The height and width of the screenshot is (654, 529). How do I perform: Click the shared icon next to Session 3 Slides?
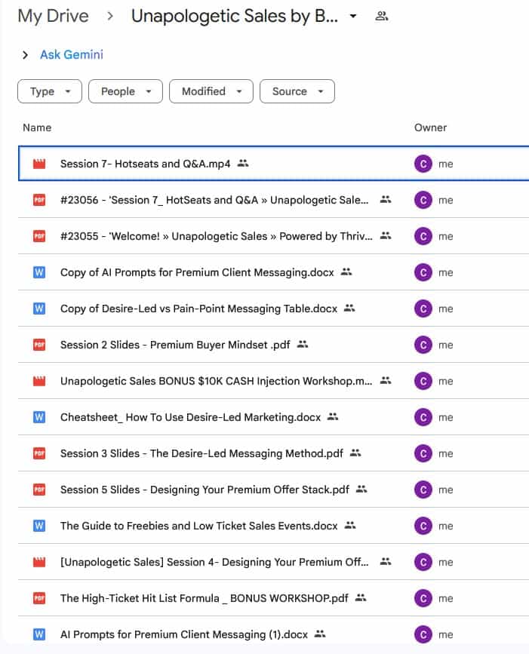(x=356, y=453)
